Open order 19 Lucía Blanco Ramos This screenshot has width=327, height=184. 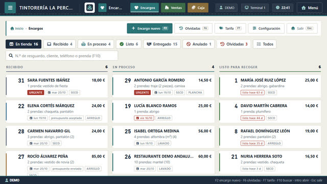point(163,111)
